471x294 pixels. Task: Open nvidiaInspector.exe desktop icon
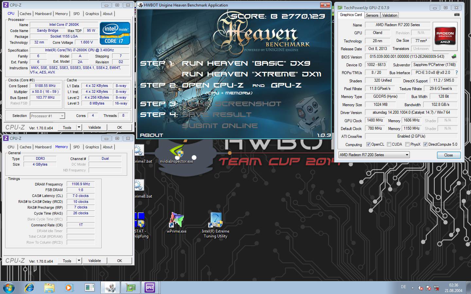[176, 154]
